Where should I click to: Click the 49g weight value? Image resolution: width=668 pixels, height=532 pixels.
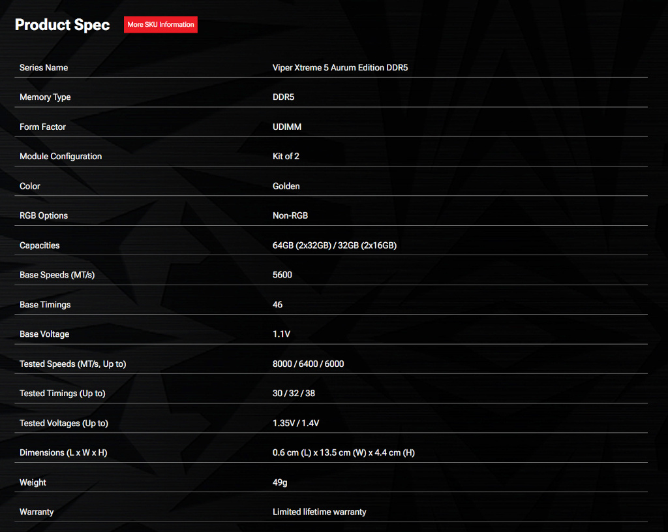point(280,482)
